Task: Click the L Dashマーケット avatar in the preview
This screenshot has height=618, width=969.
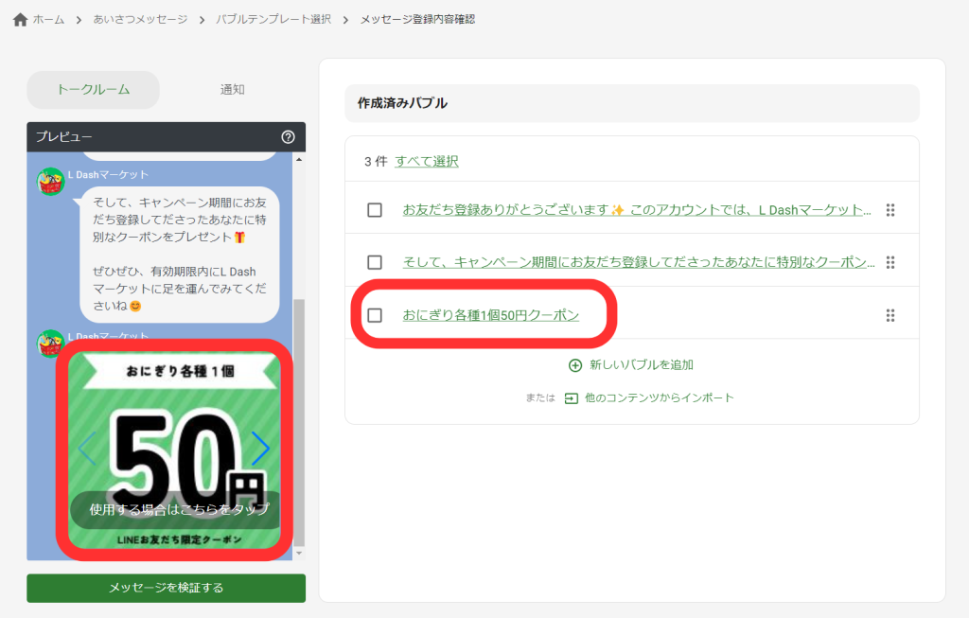Action: pyautogui.click(x=50, y=181)
